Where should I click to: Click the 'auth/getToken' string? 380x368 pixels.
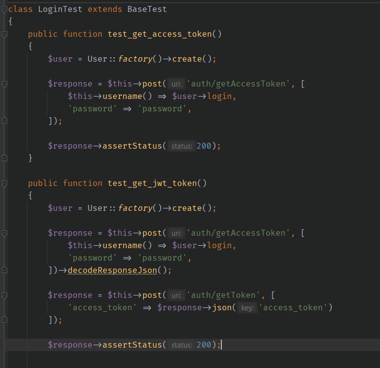pyautogui.click(x=223, y=295)
